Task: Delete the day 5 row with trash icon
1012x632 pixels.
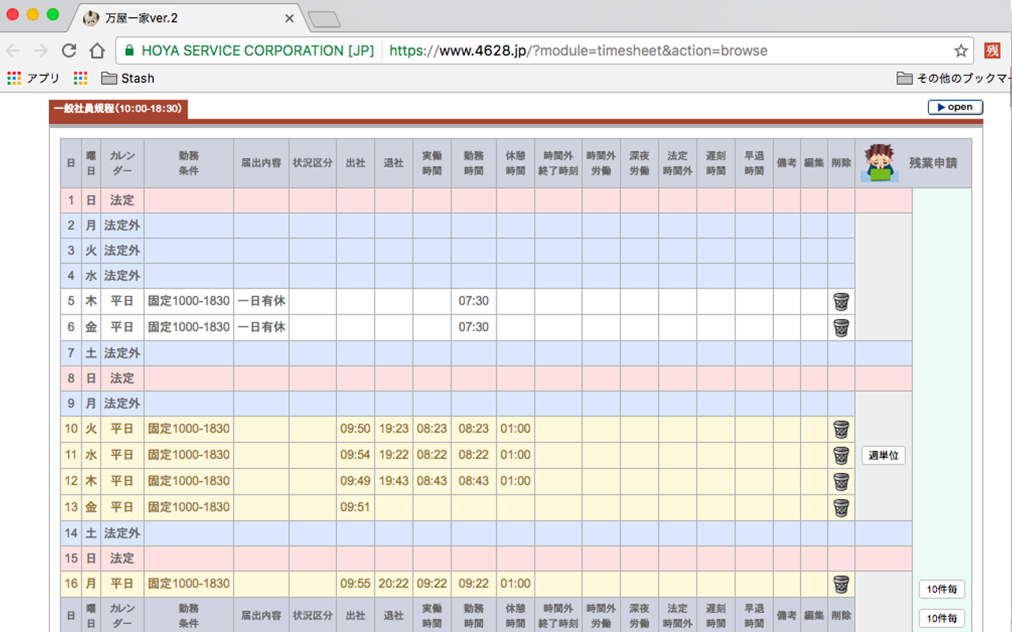Action: 841,302
